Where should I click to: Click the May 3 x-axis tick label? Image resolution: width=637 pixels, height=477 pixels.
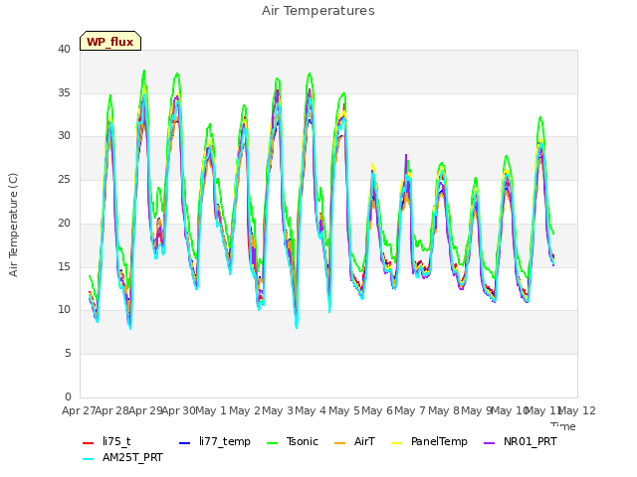click(278, 410)
